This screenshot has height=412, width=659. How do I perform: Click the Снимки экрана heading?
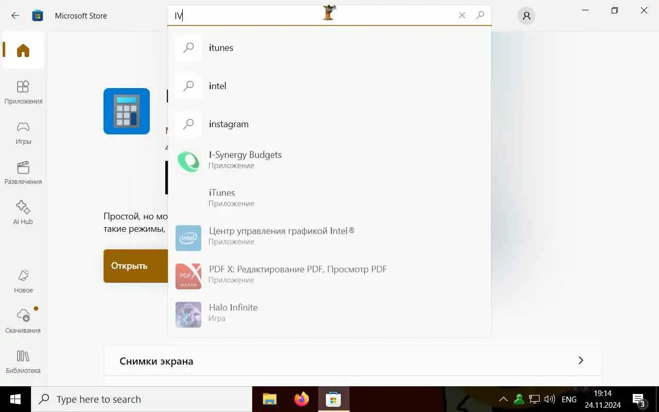[x=157, y=361]
